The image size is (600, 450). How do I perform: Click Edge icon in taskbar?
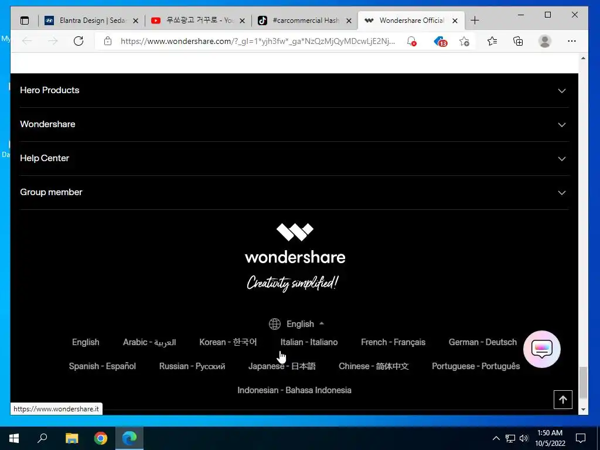click(129, 438)
